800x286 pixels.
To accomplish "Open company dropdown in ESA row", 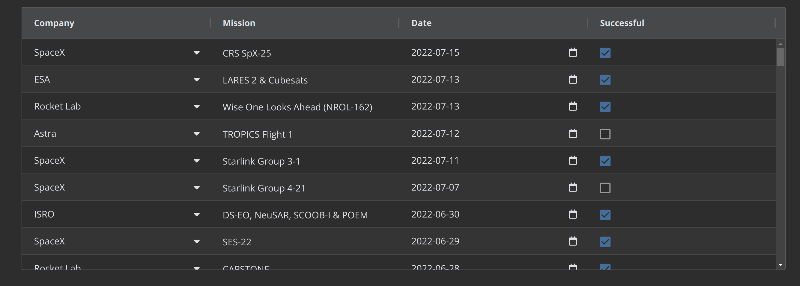I will [x=197, y=80].
